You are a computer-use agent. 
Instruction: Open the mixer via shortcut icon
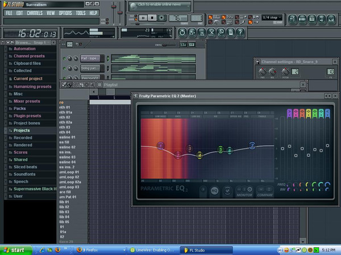click(x=331, y=19)
